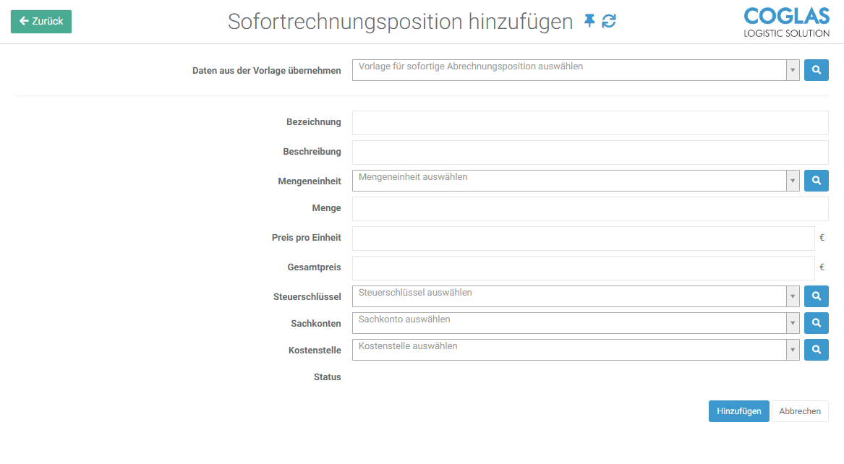
Task: Search templates with the Vorlage magnifier button
Action: click(816, 70)
